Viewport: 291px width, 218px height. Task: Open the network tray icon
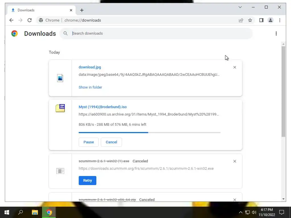[x=248, y=212]
